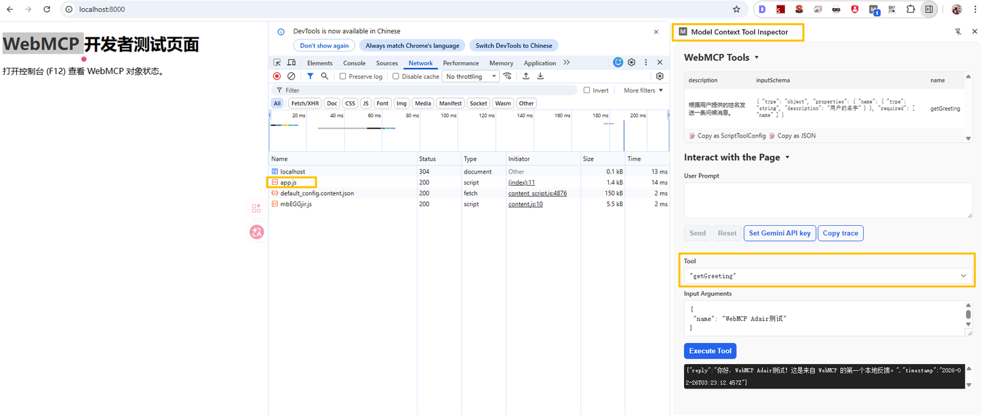
Task: Select the All filter chip
Action: pyautogui.click(x=277, y=103)
